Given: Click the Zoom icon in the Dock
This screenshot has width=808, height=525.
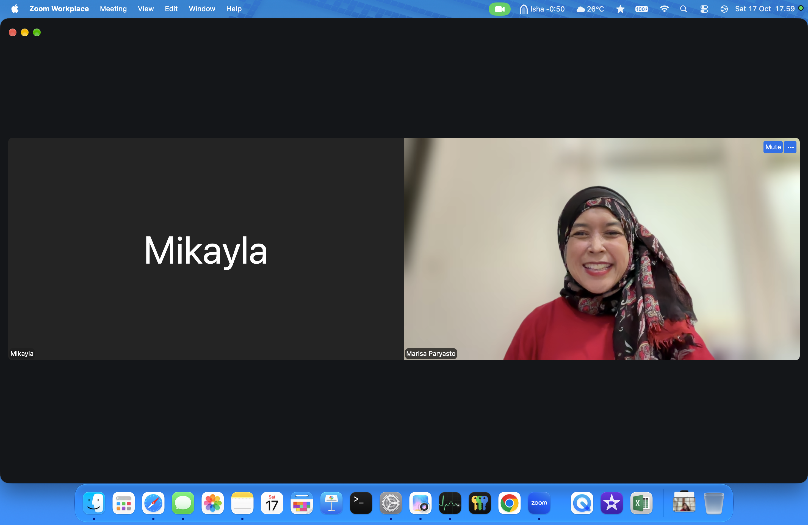Looking at the screenshot, I should click(x=539, y=503).
